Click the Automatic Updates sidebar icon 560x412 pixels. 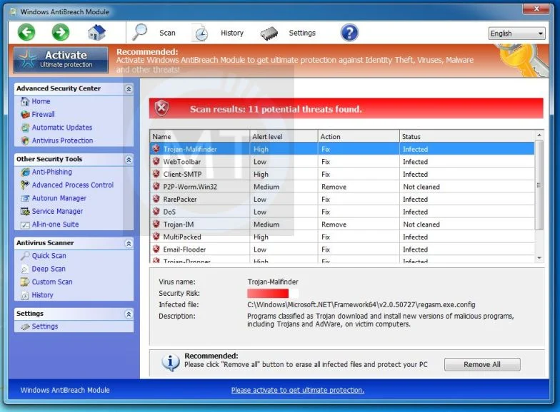(25, 128)
